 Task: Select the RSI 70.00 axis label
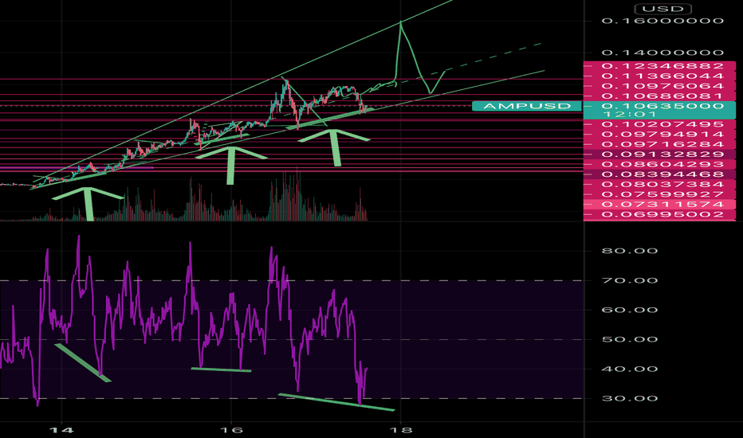click(630, 280)
